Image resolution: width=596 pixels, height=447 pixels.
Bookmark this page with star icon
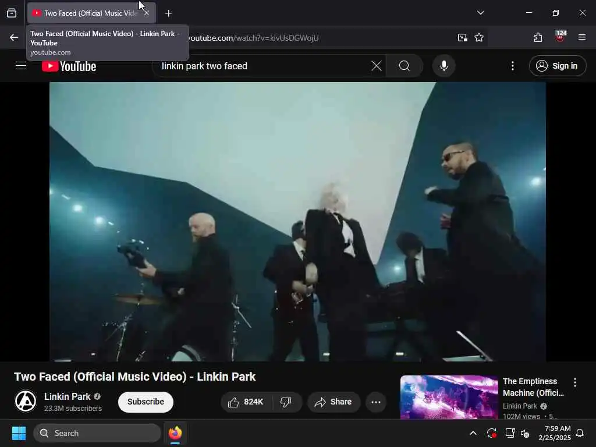(479, 37)
